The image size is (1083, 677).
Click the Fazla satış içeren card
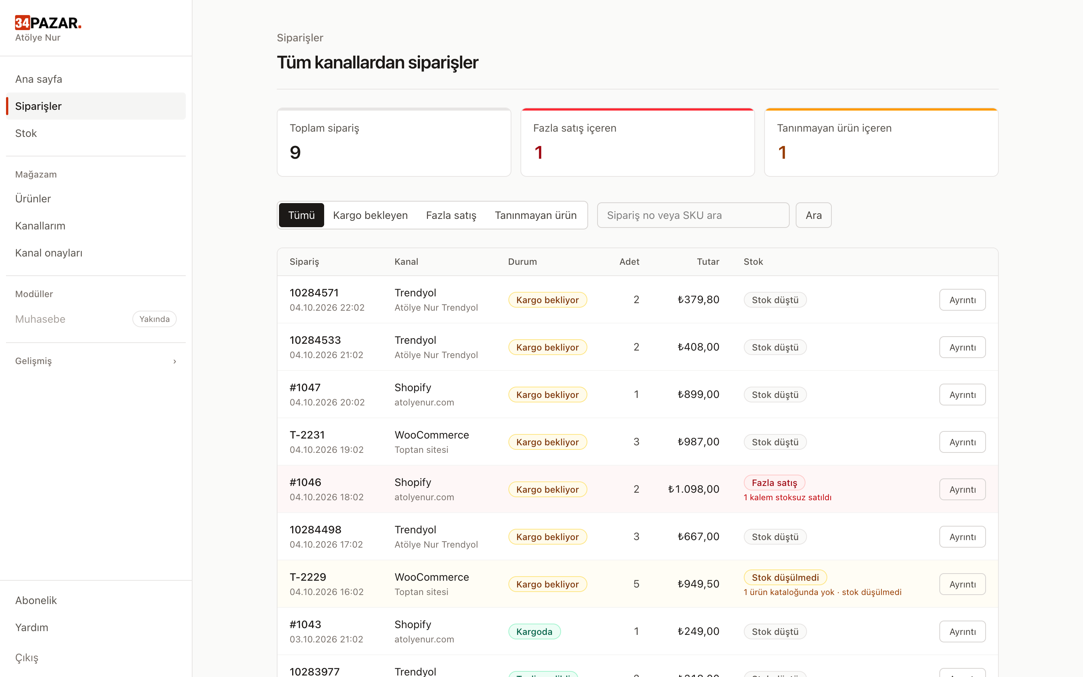[x=638, y=143]
